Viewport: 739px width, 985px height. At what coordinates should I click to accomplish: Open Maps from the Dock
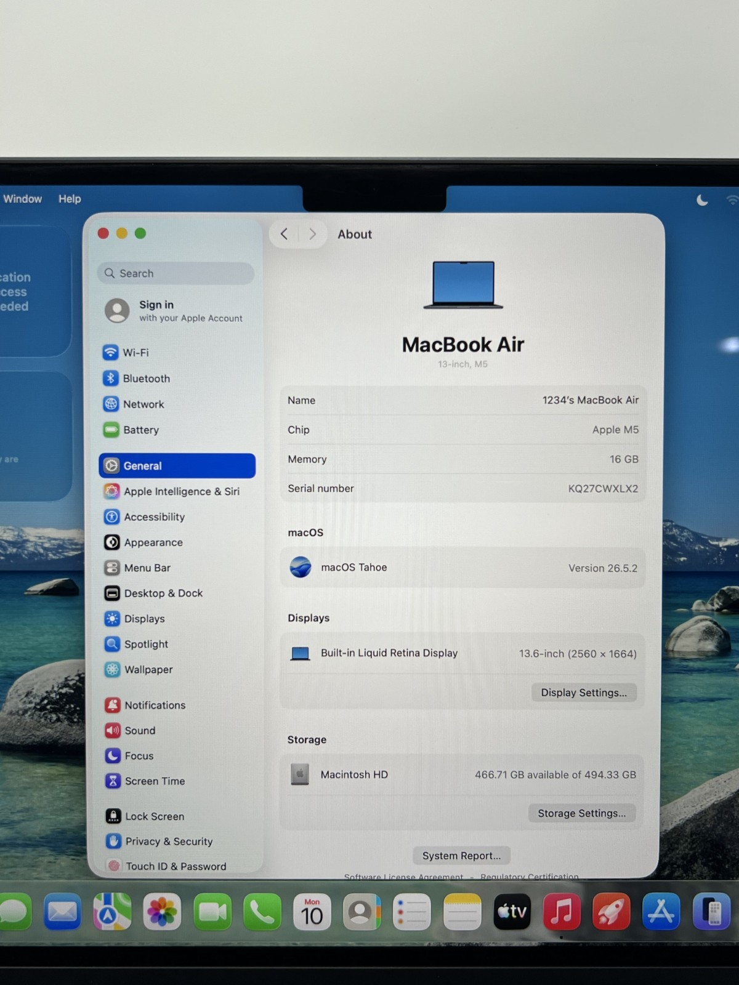(x=112, y=911)
